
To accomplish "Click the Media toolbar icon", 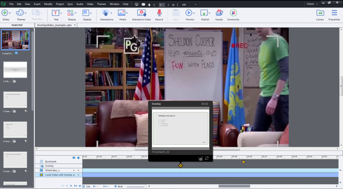I will (x=122, y=13).
